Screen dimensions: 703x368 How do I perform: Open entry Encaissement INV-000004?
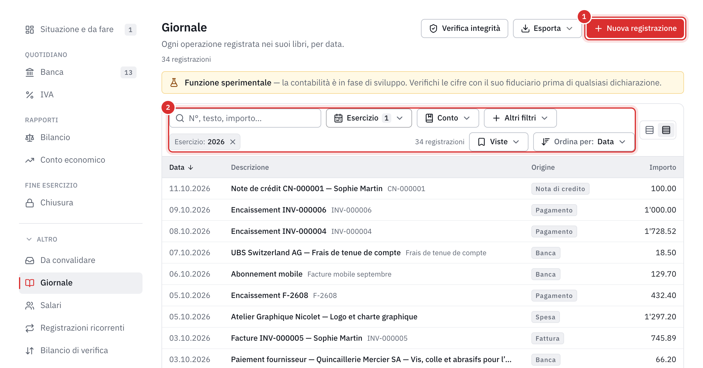[x=422, y=231]
